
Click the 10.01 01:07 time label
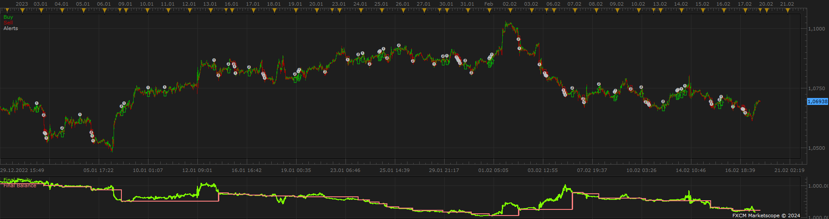148,170
